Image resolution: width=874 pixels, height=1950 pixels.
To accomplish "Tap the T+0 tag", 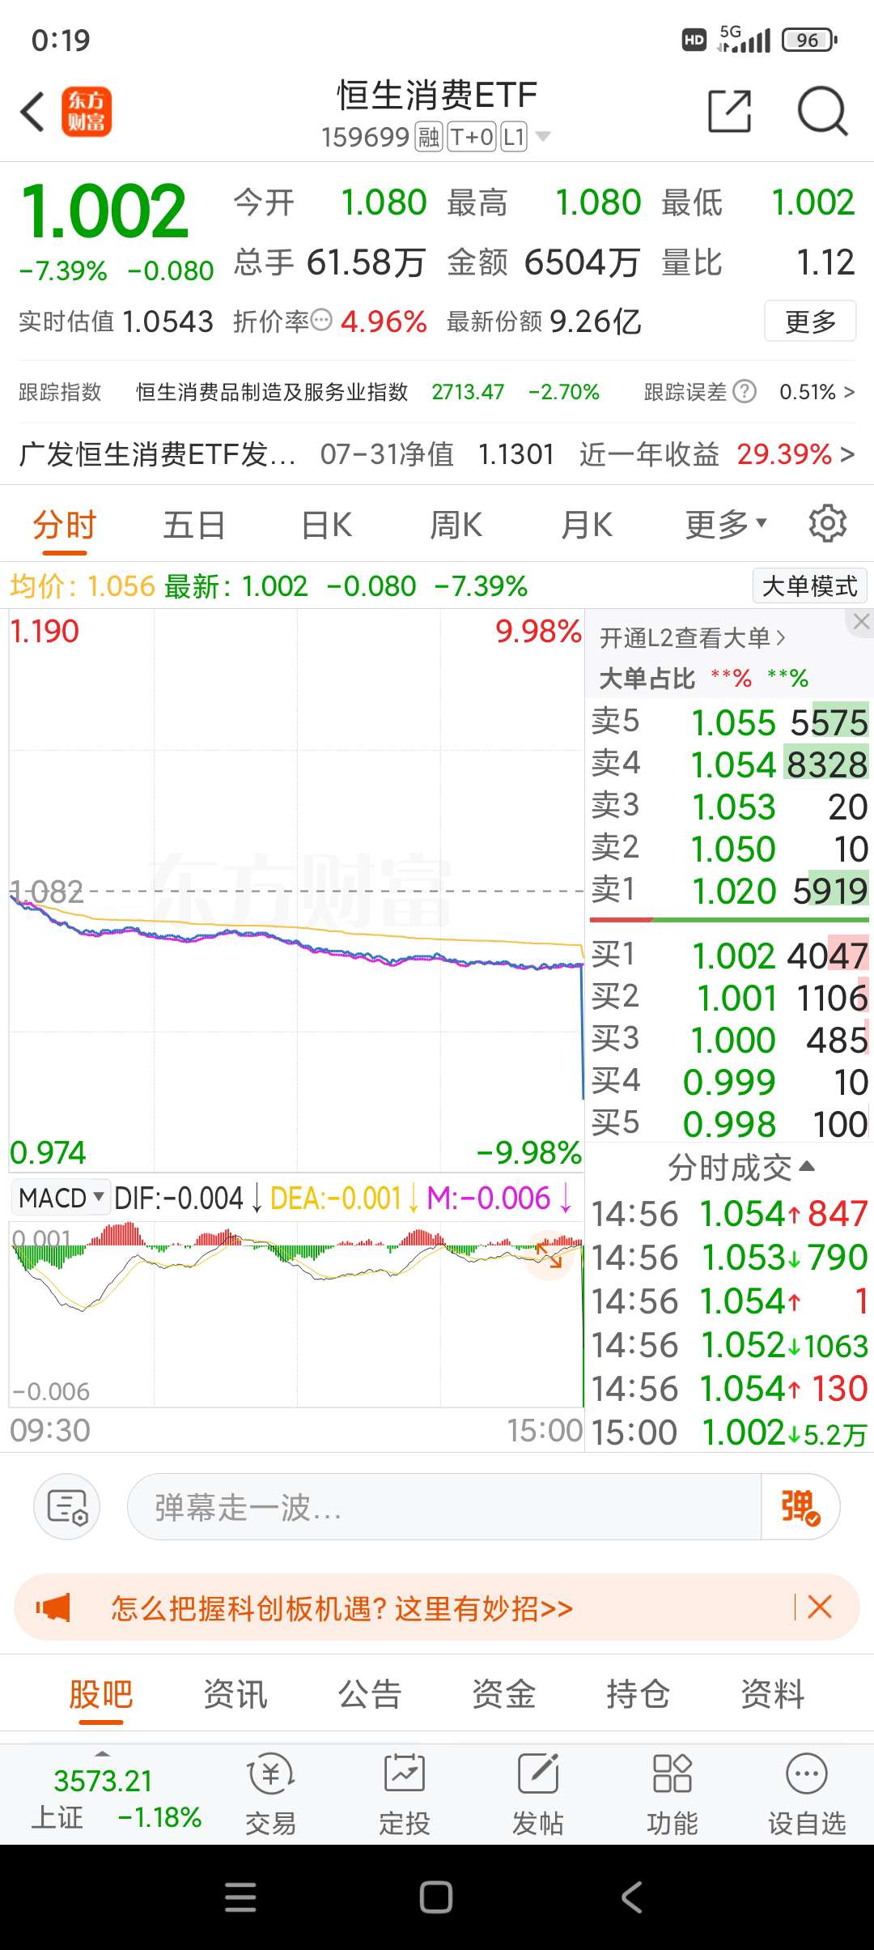I will pyautogui.click(x=472, y=137).
